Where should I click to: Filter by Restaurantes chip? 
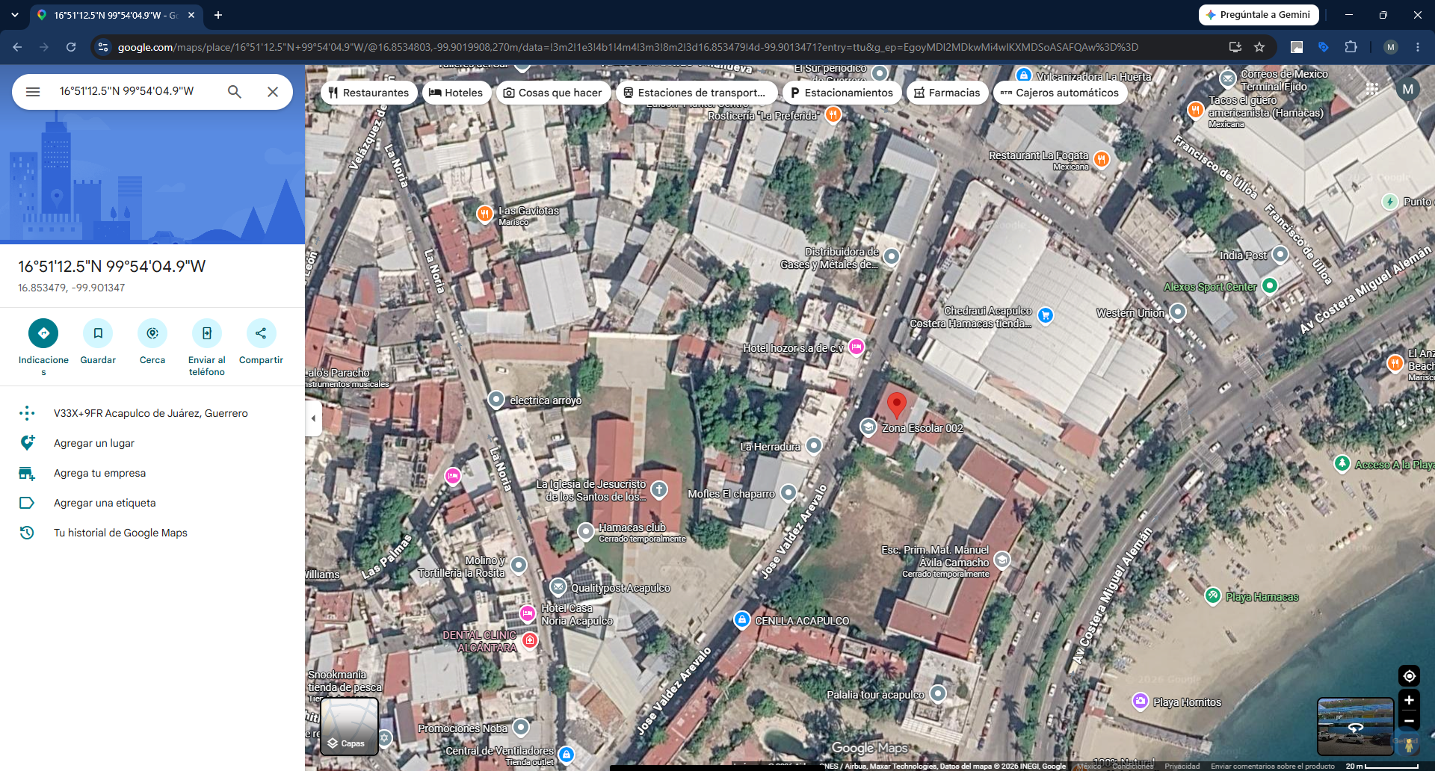pyautogui.click(x=369, y=93)
